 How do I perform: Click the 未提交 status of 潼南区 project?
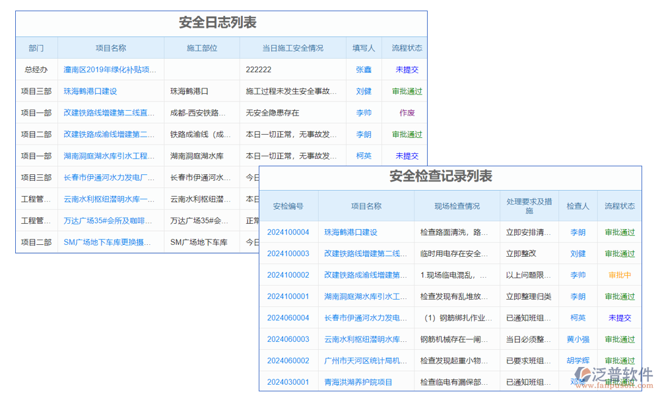[406, 69]
